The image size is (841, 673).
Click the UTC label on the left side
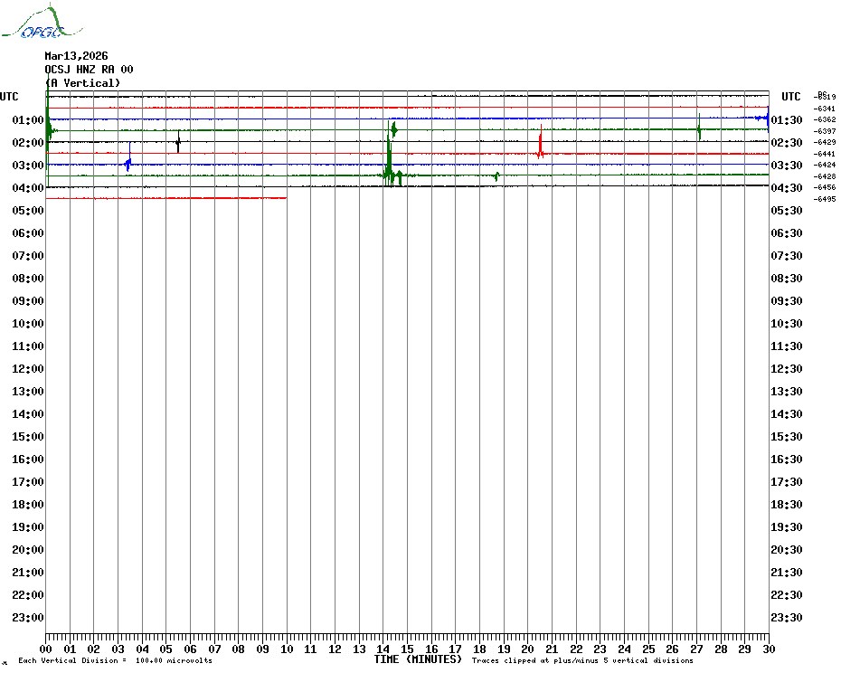(9, 97)
